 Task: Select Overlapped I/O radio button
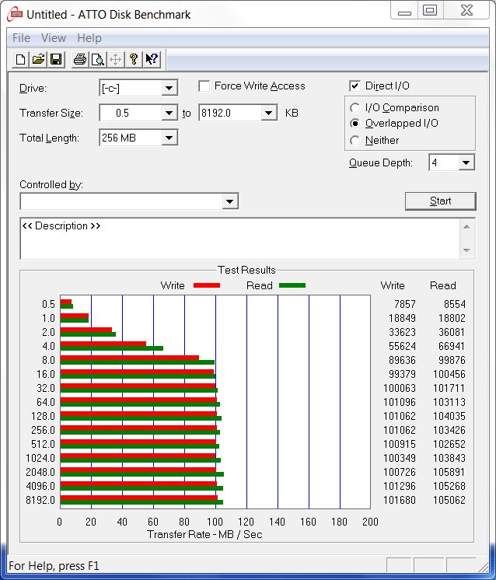click(x=355, y=123)
